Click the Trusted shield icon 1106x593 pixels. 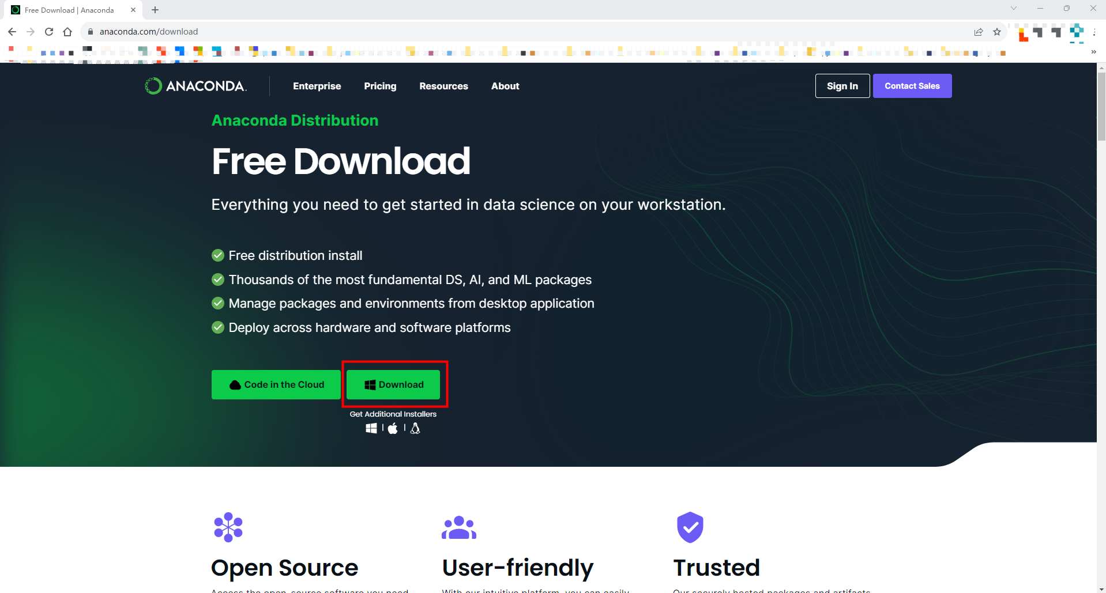[690, 527]
